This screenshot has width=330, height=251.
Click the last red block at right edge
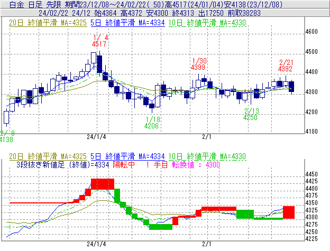click(289, 212)
